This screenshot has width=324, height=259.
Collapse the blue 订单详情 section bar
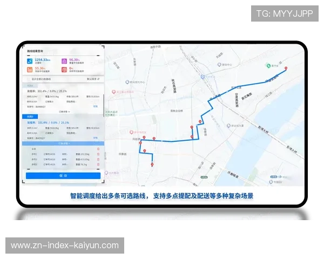click(63, 144)
